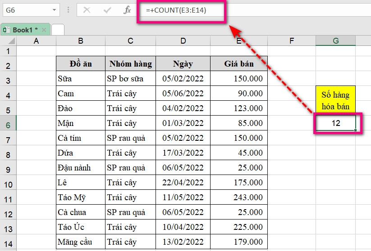Select column D header
The height and width of the screenshot is (251, 371).
pos(183,41)
